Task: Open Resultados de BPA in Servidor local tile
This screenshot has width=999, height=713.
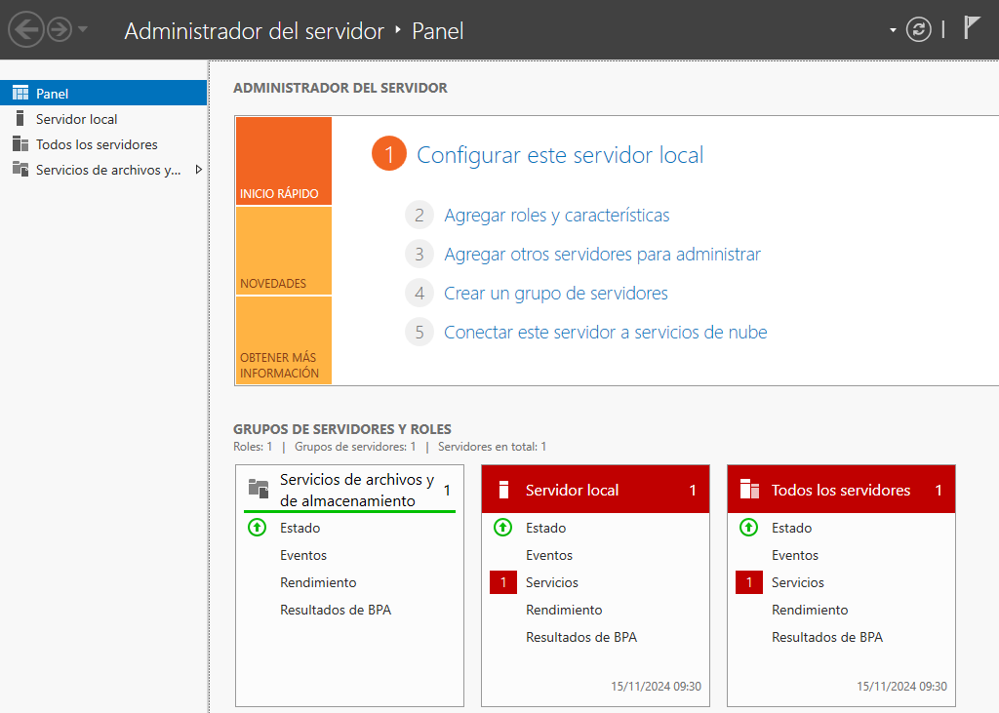Action: [x=581, y=637]
